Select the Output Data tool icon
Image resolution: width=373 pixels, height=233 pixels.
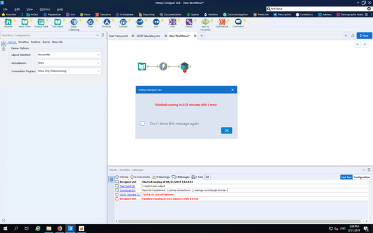(x=41, y=22)
